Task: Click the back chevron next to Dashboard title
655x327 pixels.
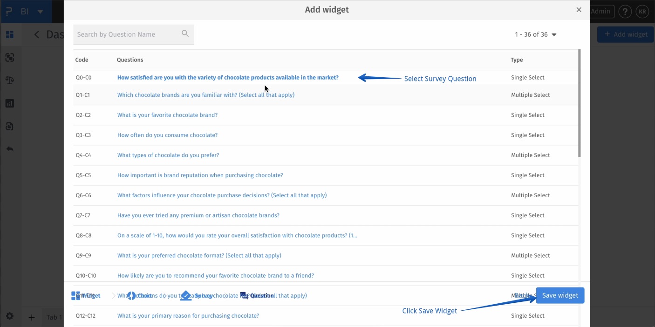Action: click(x=37, y=34)
